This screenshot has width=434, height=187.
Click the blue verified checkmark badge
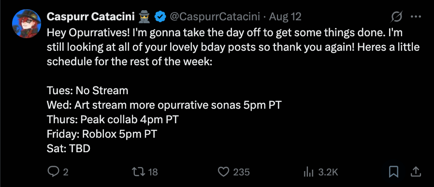160,17
